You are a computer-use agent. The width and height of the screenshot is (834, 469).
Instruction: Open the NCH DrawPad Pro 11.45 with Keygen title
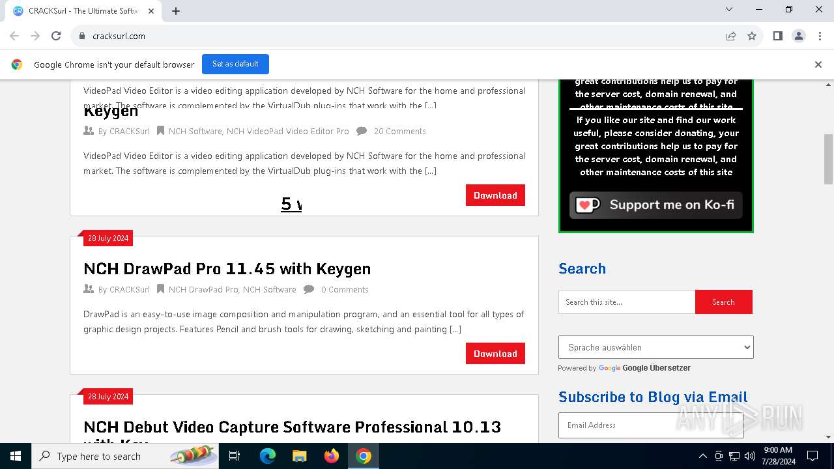tap(227, 268)
